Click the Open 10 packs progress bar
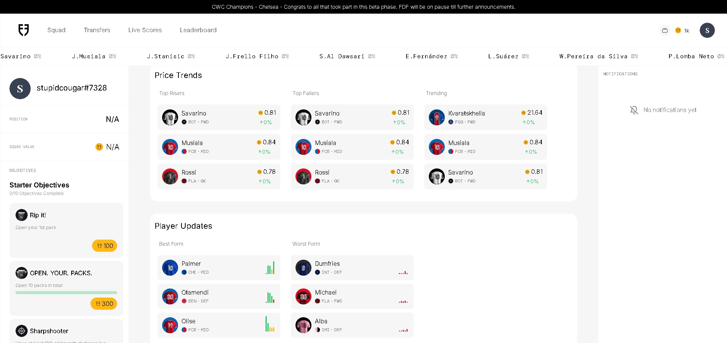This screenshot has height=343, width=727. click(66, 293)
